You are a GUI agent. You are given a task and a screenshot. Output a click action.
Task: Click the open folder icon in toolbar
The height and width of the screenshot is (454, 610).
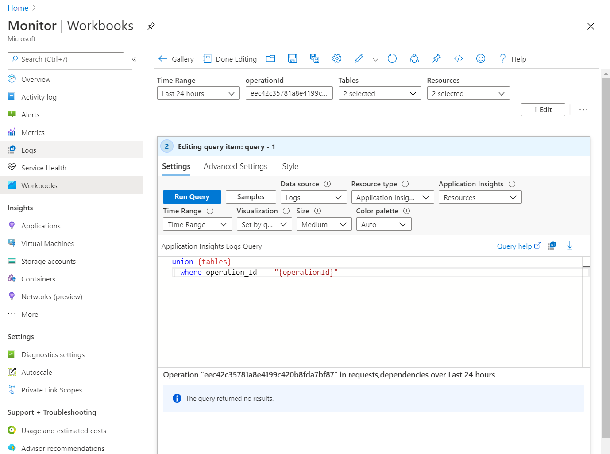[270, 58]
